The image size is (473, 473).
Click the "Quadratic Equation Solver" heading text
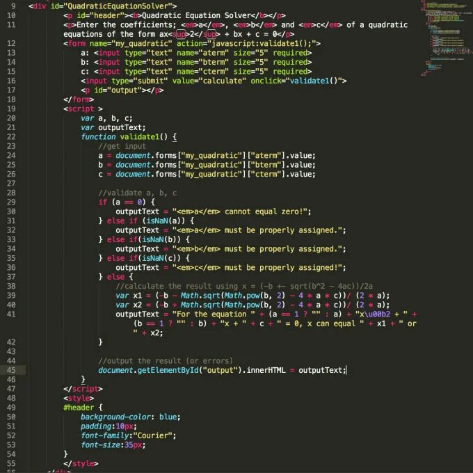pos(196,15)
